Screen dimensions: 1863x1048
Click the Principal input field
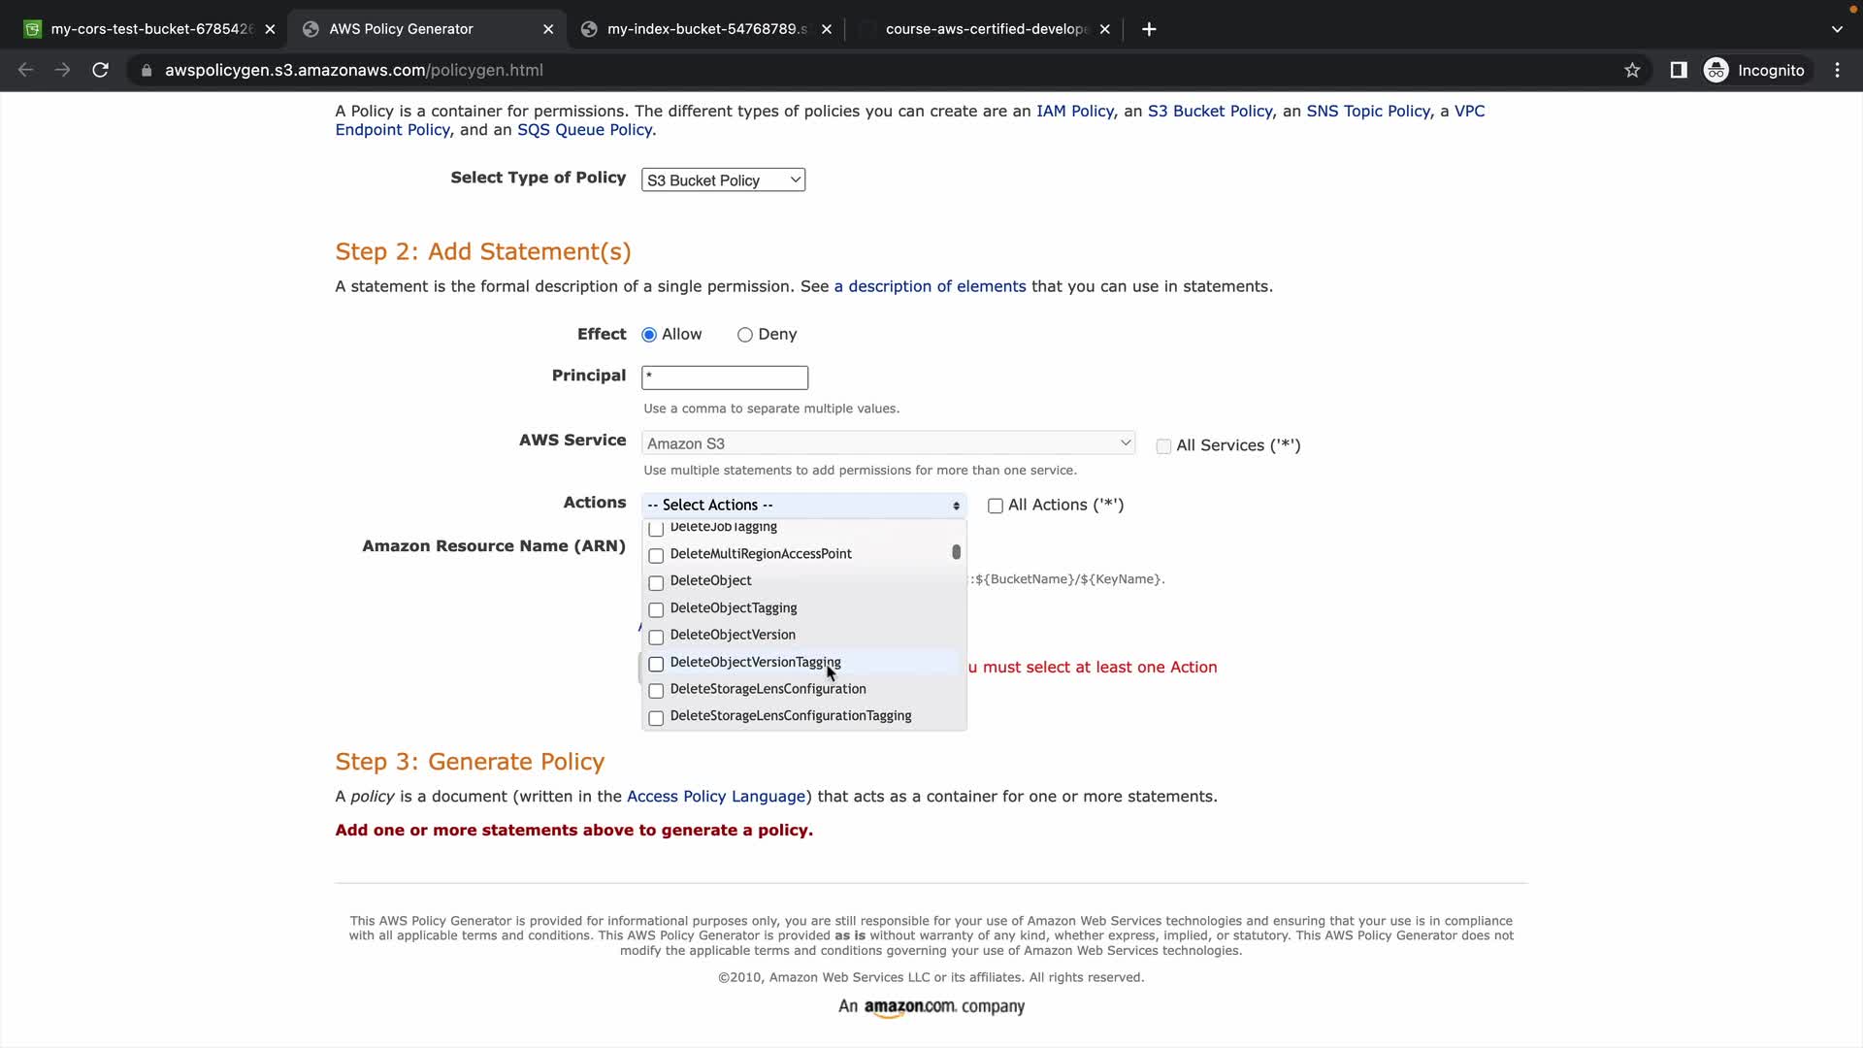(724, 377)
